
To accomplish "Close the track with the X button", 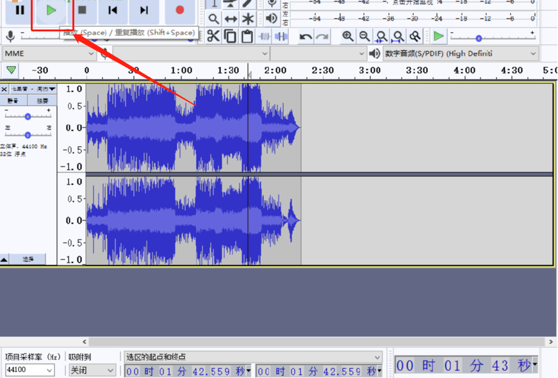I will coord(4,88).
